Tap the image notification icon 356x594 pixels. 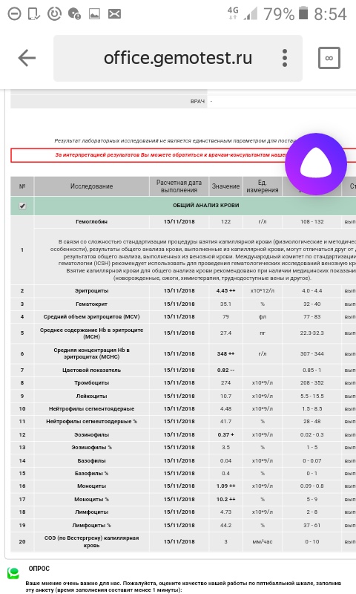[94, 14]
